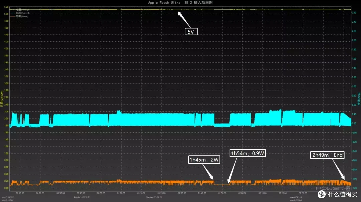Screen dimensions: 361x202
Task: Click the Elapsed:03:09:26 readout
Action: point(154,197)
